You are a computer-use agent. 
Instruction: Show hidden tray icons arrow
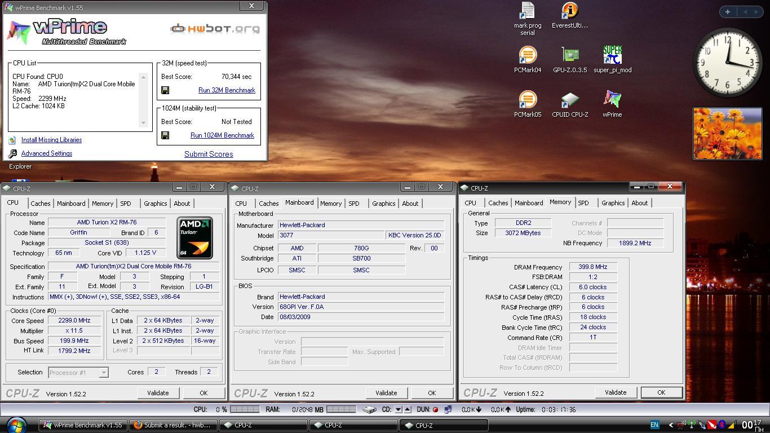(x=671, y=425)
